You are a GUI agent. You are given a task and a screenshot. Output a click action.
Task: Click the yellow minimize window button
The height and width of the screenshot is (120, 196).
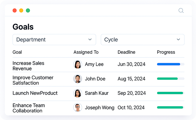(x=21, y=11)
